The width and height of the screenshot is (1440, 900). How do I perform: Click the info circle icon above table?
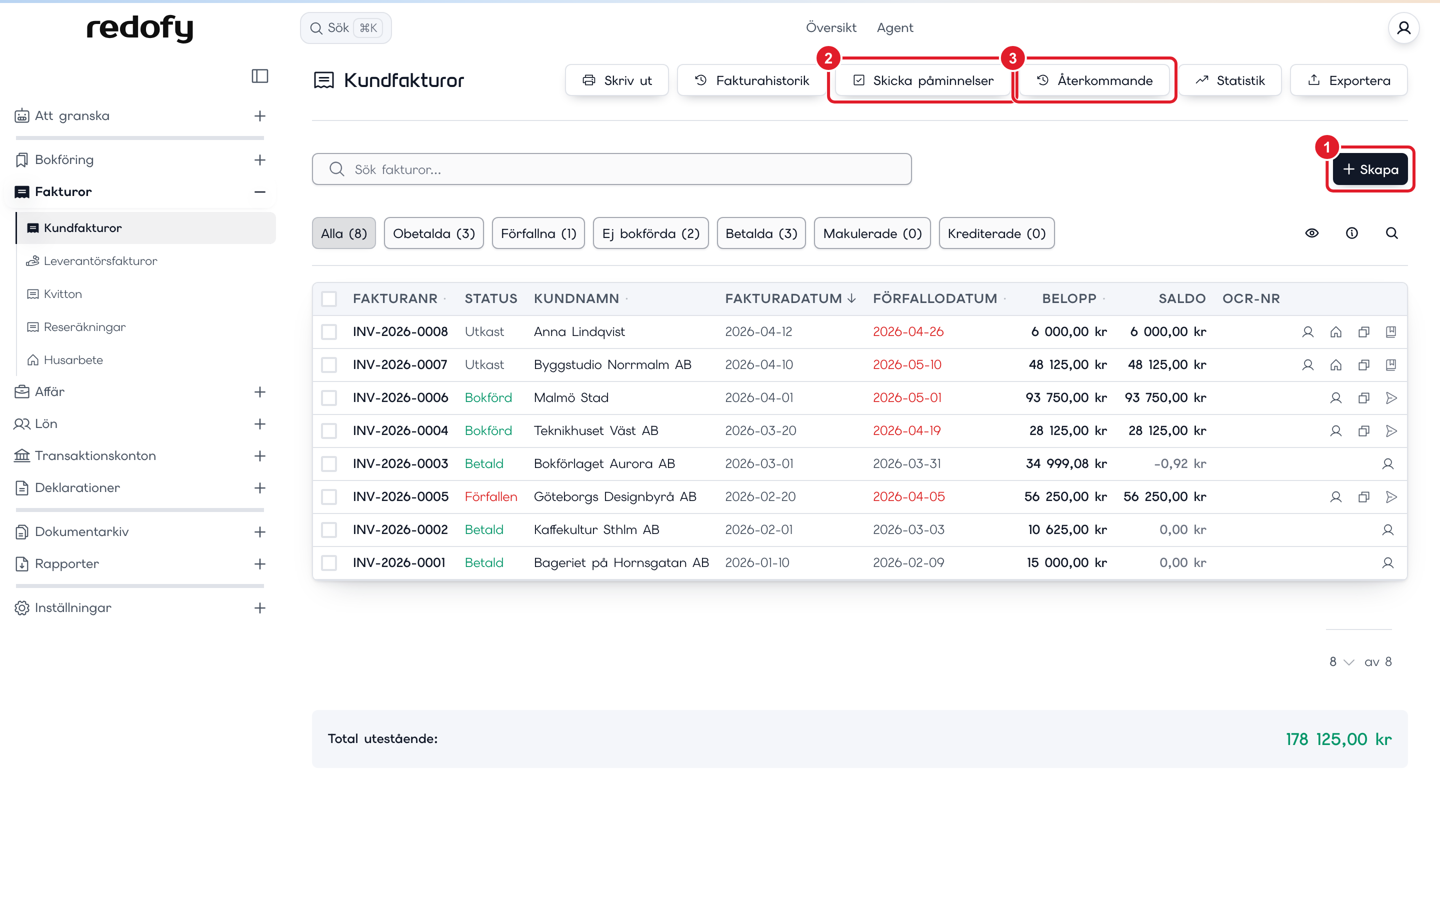click(x=1351, y=233)
